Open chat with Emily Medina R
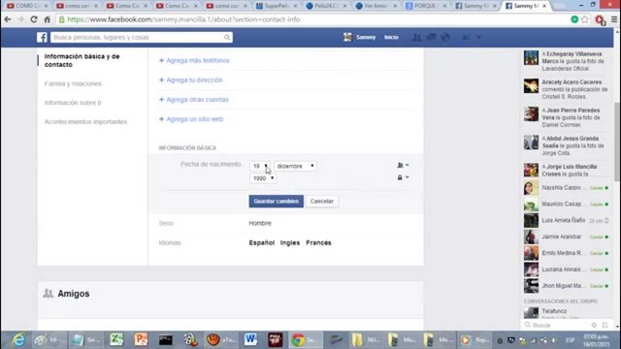 coord(566,253)
